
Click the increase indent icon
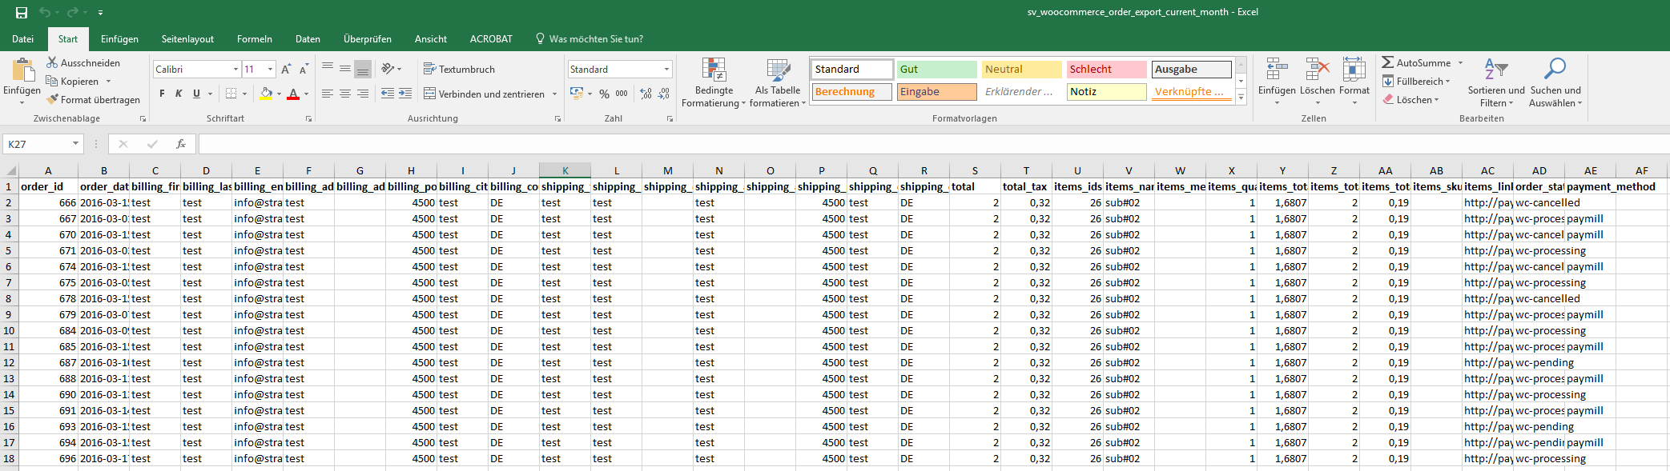click(x=405, y=94)
